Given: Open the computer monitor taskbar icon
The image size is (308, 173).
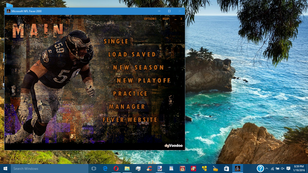Looking at the screenshot, I should click(138, 168).
